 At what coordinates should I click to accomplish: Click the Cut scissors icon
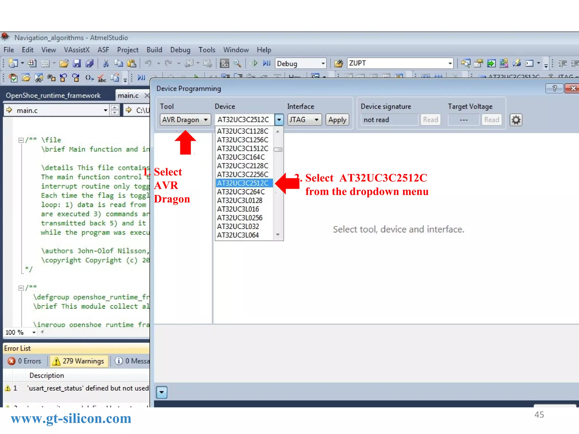106,63
